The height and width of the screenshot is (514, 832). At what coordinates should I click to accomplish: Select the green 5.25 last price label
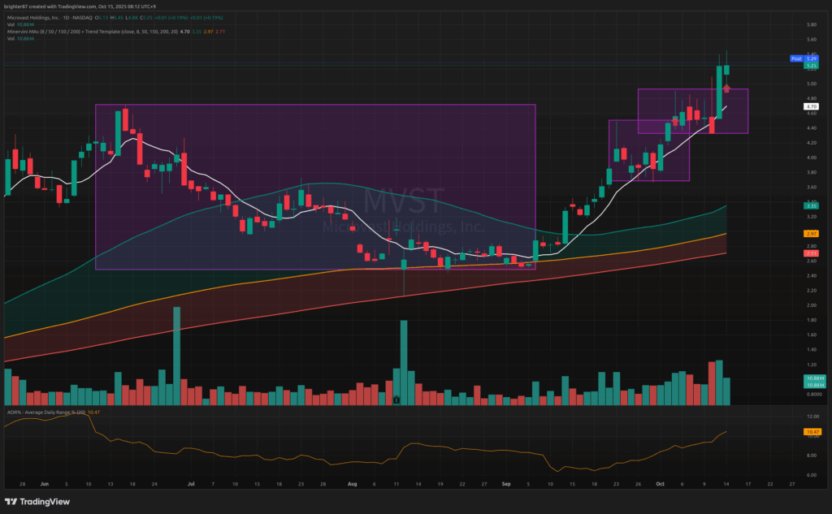tap(810, 66)
